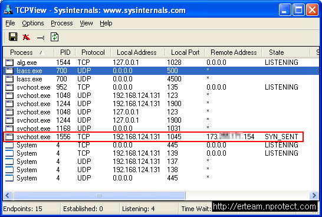The image size is (322, 217).
Task: Click the resolve addresses toolbar icon
Action: [41, 38]
